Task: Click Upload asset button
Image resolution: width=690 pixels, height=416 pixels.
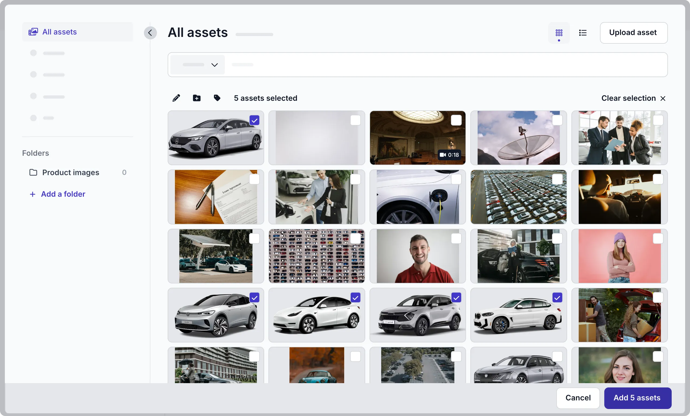Action: [x=633, y=33]
